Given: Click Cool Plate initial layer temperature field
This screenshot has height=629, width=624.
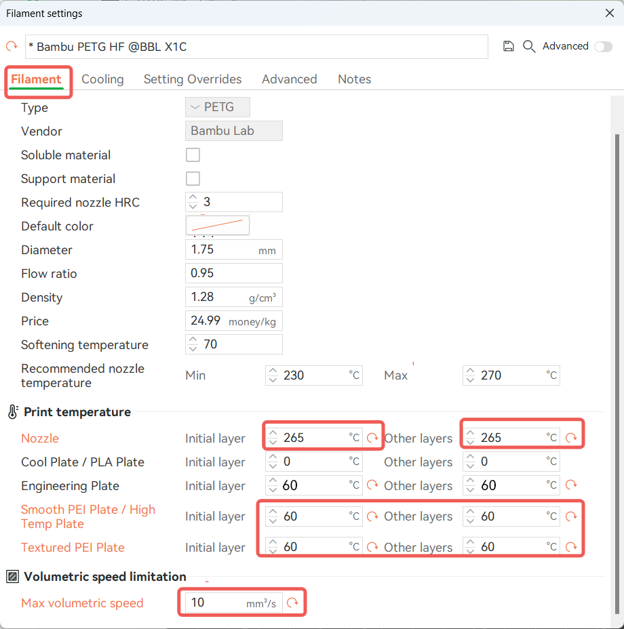Looking at the screenshot, I should (314, 462).
